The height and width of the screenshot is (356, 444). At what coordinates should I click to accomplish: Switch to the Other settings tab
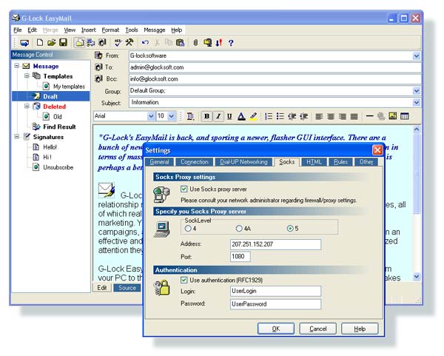tap(366, 162)
